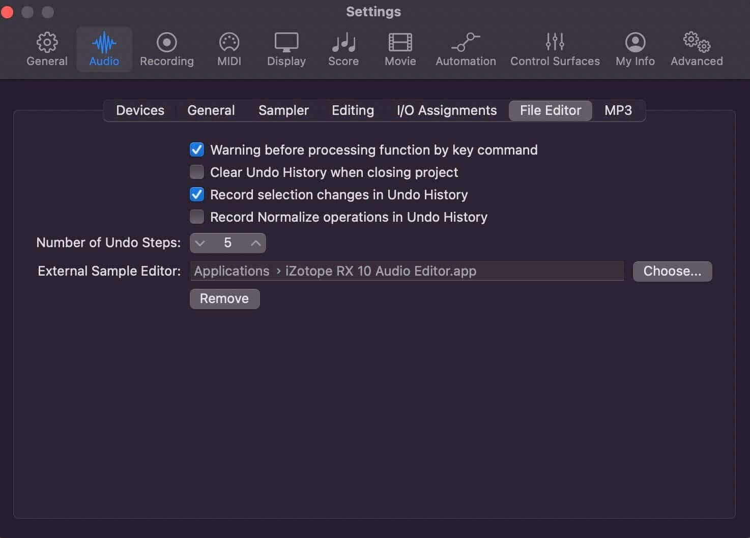The height and width of the screenshot is (538, 750).
Task: Click the External Sample Editor path field
Action: click(x=407, y=271)
